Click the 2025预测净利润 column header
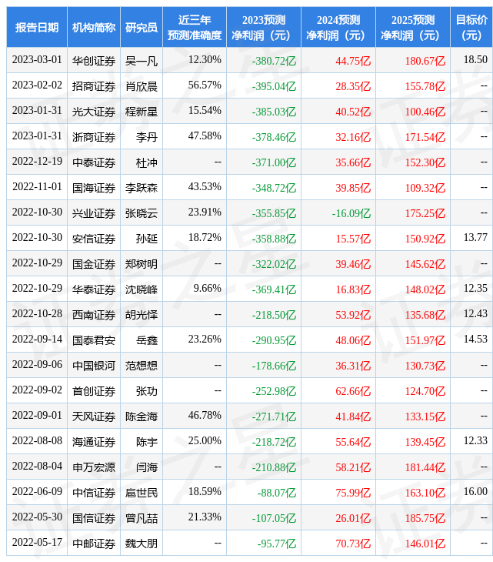This screenshot has width=493, height=562. (x=412, y=28)
